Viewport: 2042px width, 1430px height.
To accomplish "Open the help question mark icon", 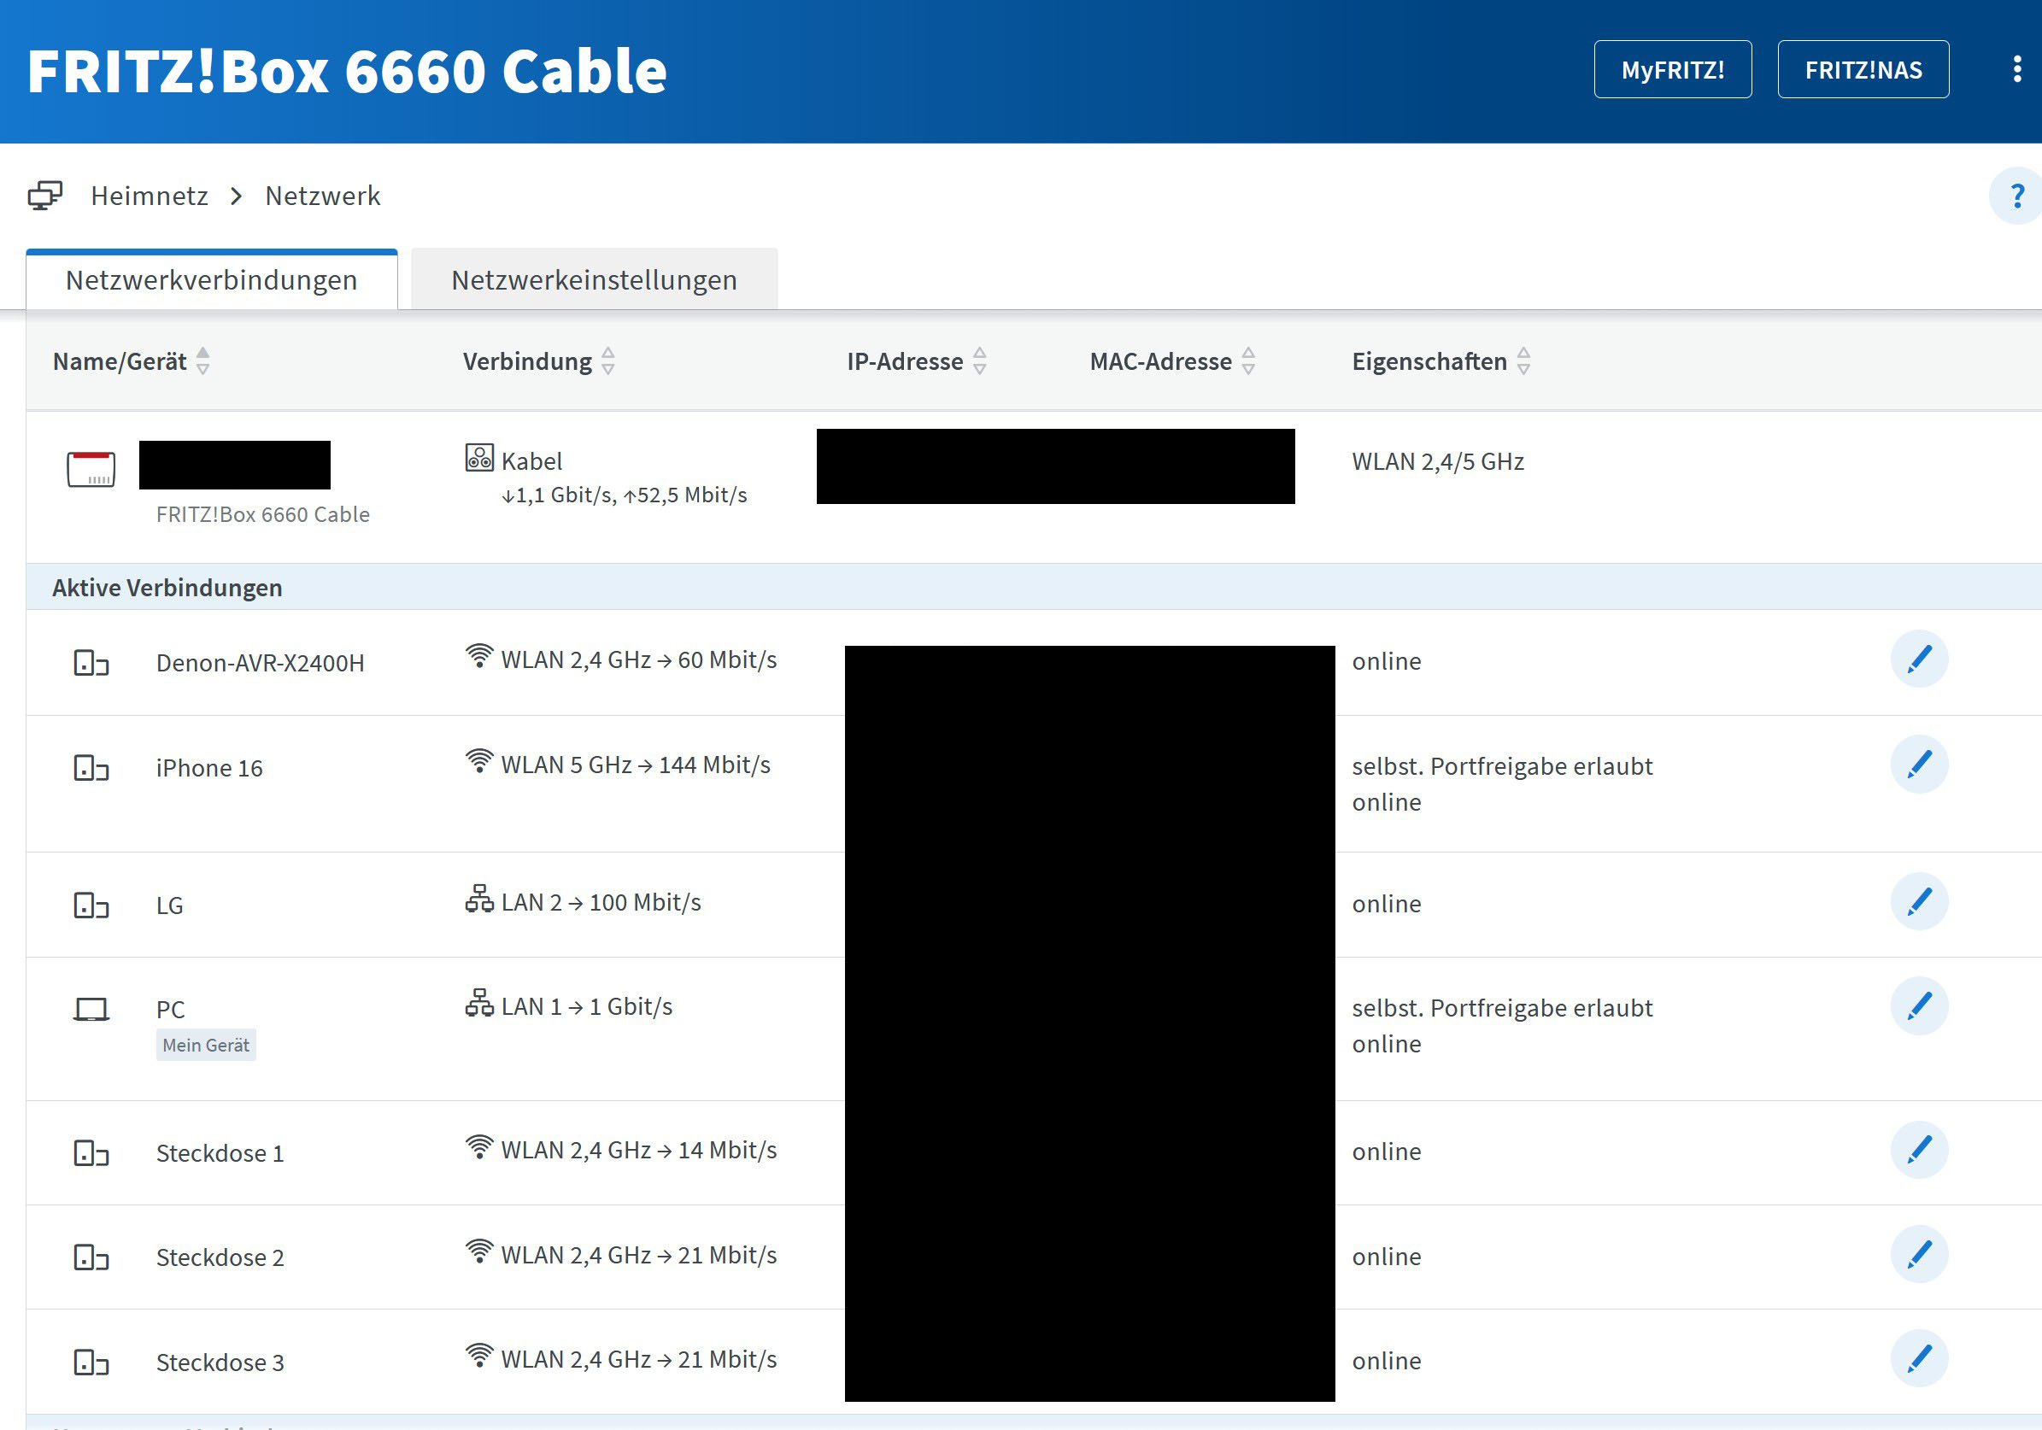I will pos(2016,196).
